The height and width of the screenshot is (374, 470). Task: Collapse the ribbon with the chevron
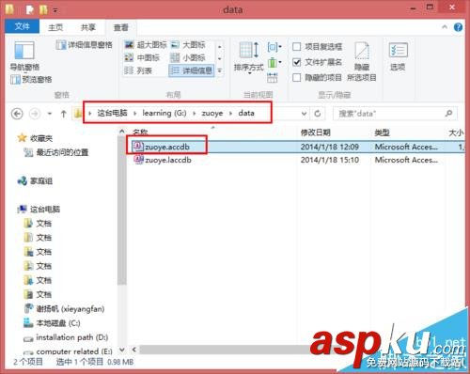tap(445, 27)
